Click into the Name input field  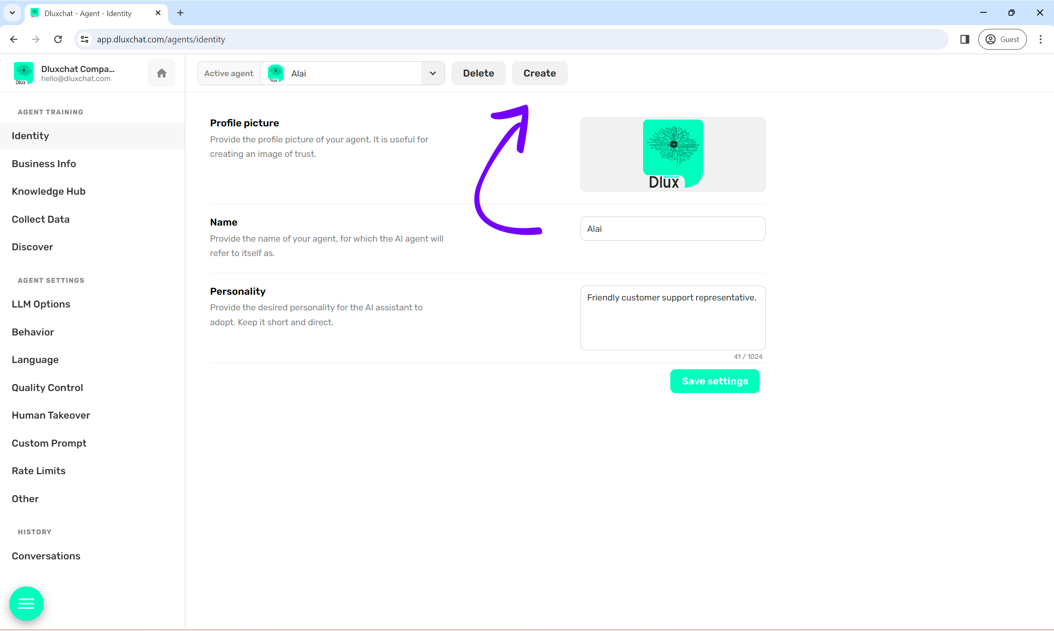(x=673, y=229)
